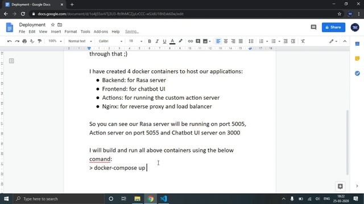Select right align

click(233, 41)
